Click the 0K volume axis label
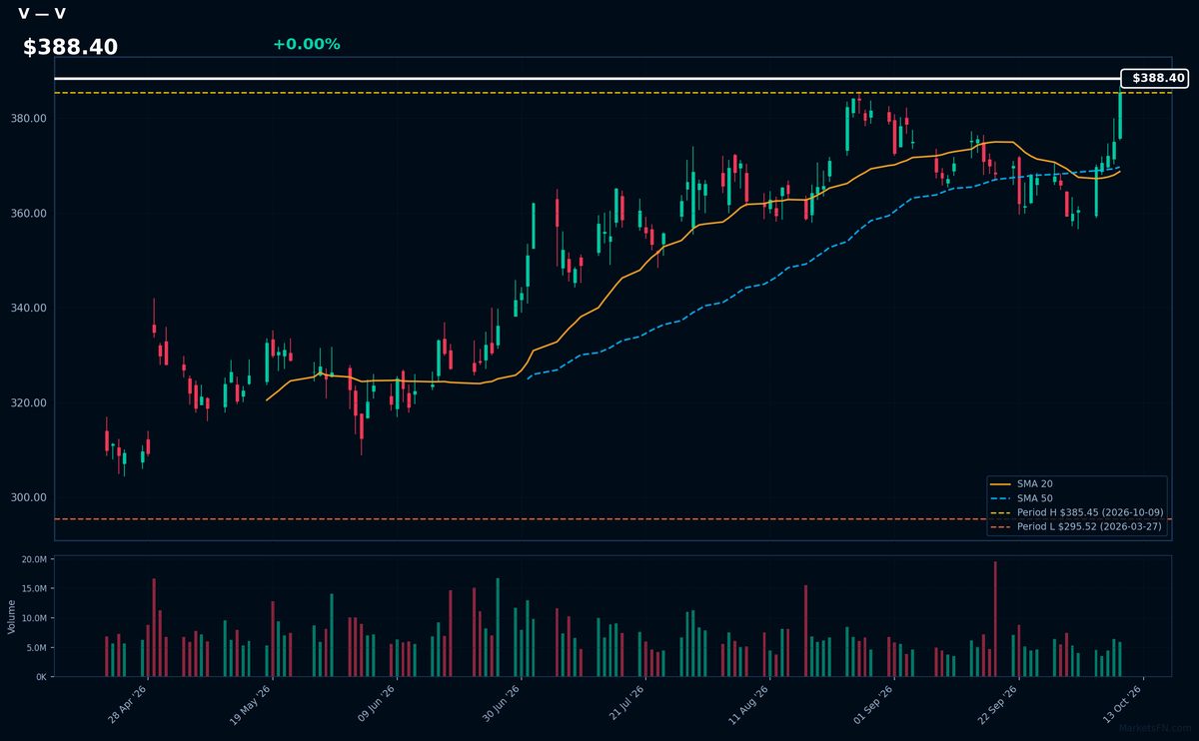The width and height of the screenshot is (1199, 741). tap(41, 677)
